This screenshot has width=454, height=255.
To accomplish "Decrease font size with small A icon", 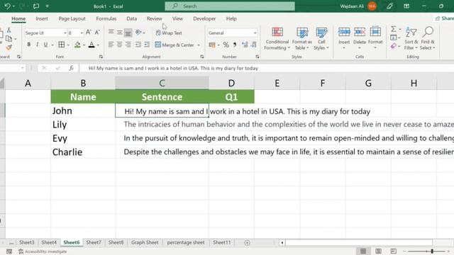I will click(x=97, y=33).
